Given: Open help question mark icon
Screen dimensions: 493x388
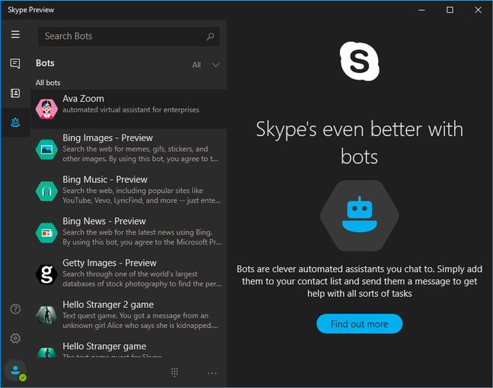Looking at the screenshot, I should click(x=15, y=309).
